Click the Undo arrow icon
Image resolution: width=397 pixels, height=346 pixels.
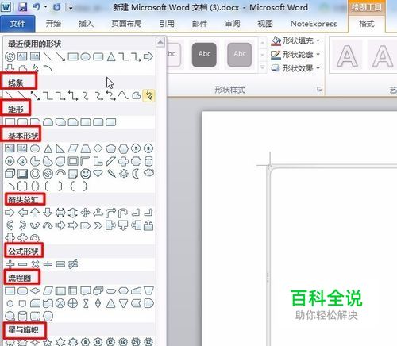(37, 7)
